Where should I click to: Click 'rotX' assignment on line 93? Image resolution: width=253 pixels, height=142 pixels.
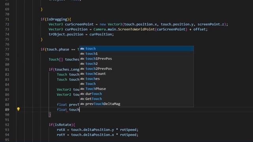pyautogui.click(x=61, y=130)
